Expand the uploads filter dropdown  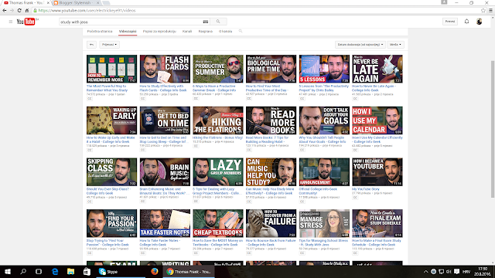click(109, 45)
